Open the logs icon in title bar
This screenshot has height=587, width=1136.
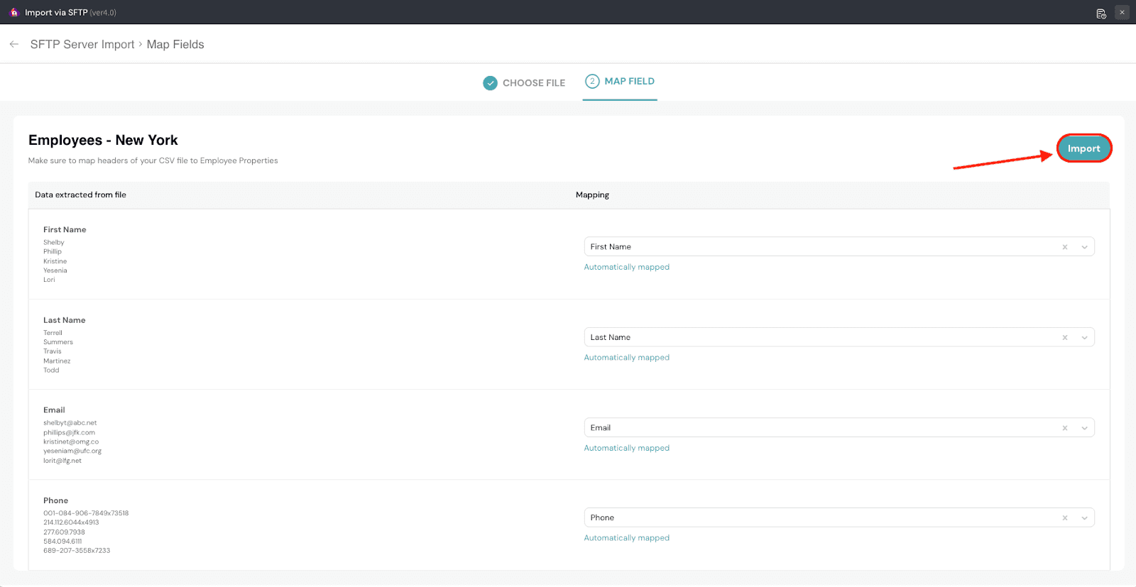1101,13
